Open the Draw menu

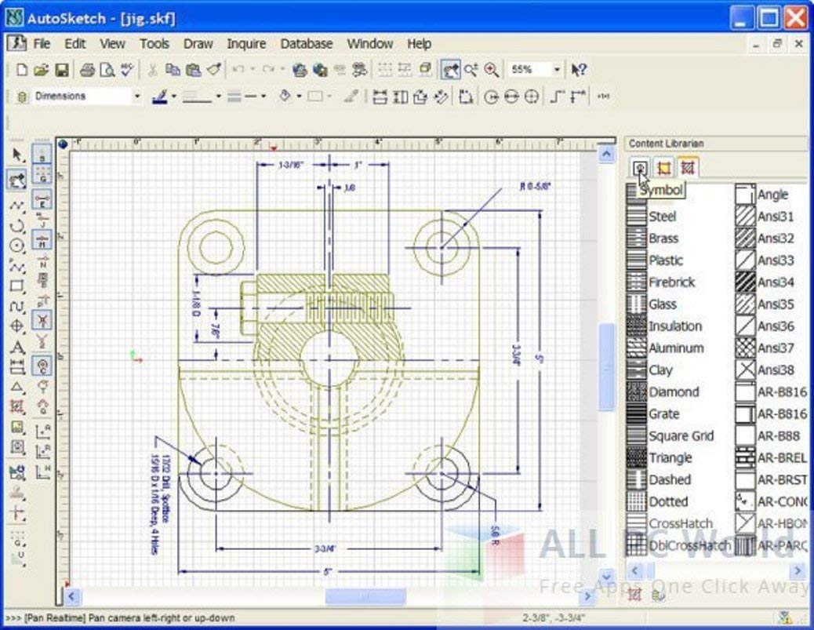tap(198, 44)
